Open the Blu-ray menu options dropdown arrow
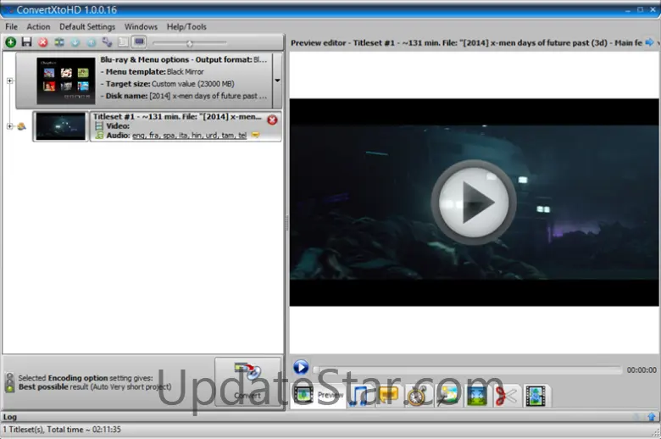Image resolution: width=661 pixels, height=439 pixels. click(x=277, y=81)
